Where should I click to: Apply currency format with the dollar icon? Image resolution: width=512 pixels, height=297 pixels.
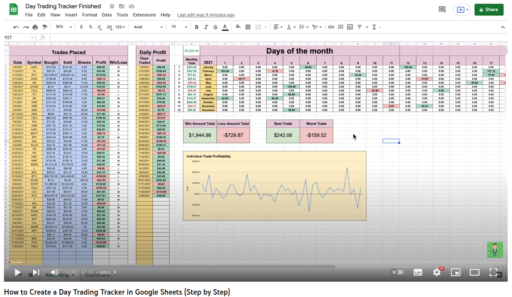[x=81, y=27]
